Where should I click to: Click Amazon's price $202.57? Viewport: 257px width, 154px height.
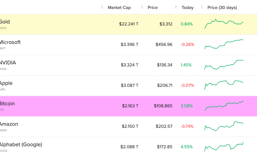tap(164, 126)
